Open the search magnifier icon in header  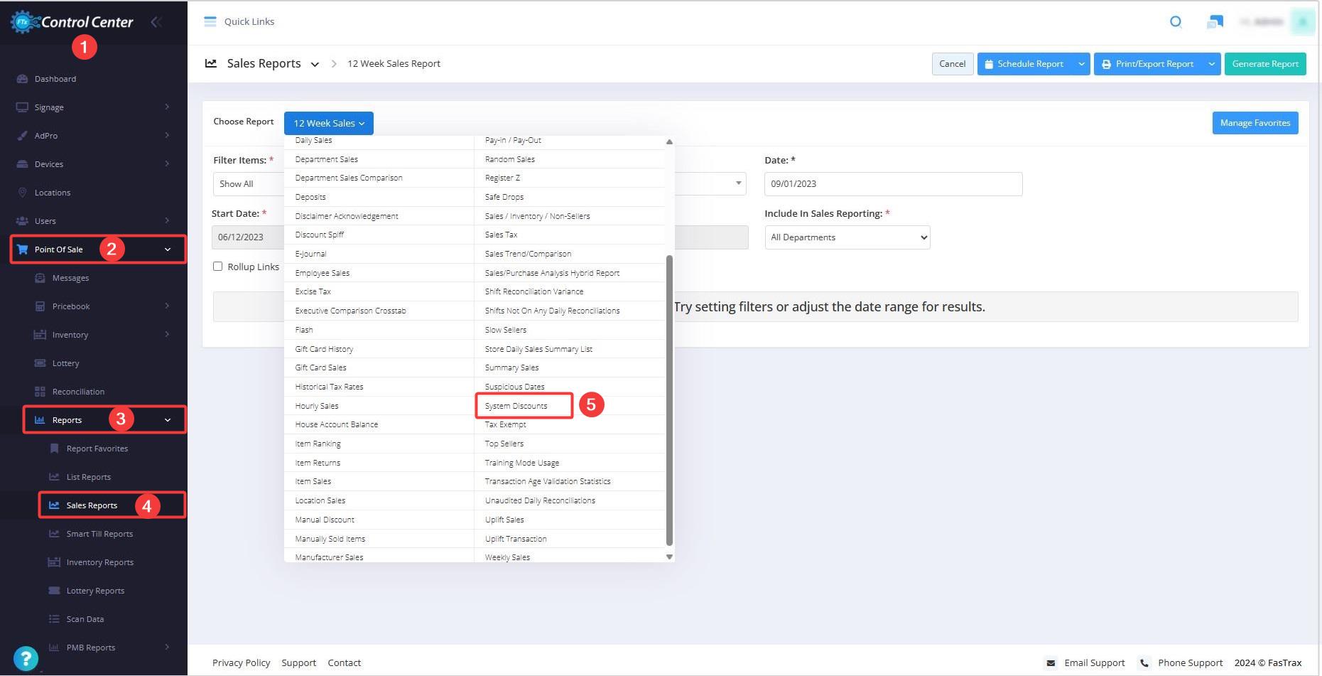(1176, 22)
